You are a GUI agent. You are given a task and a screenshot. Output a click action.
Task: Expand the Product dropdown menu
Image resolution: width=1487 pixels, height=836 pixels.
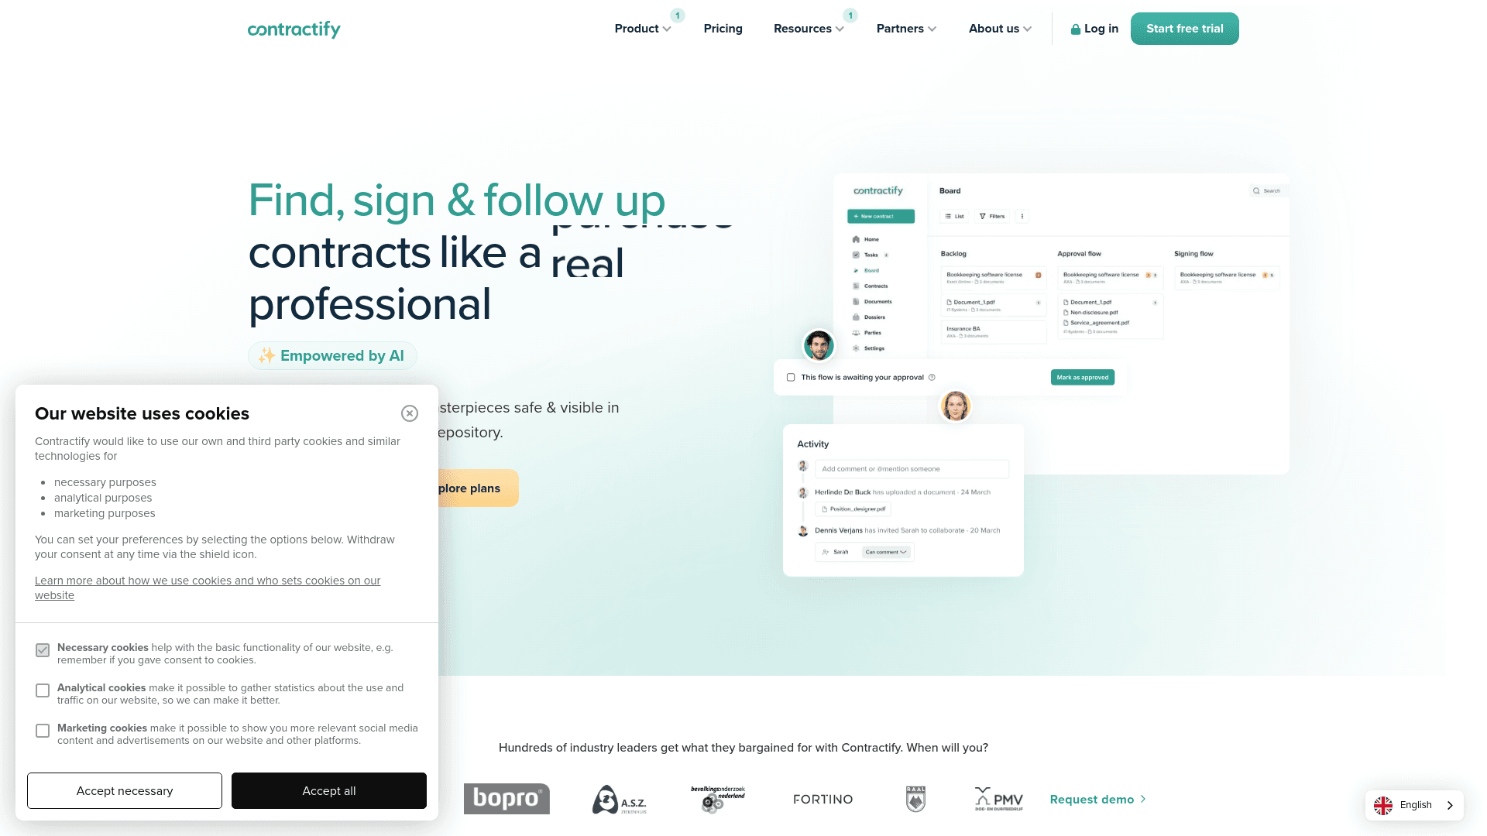(x=642, y=29)
